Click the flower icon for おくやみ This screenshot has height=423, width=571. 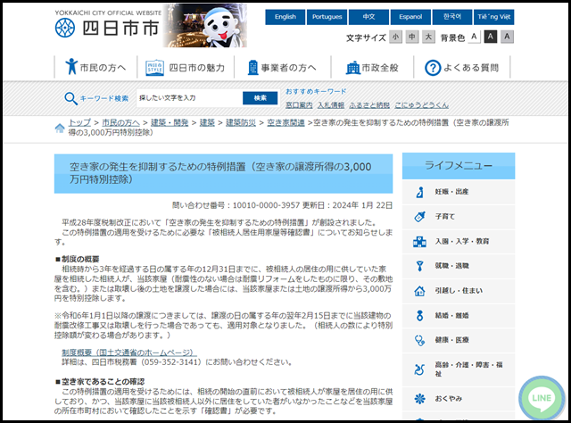[419, 399]
